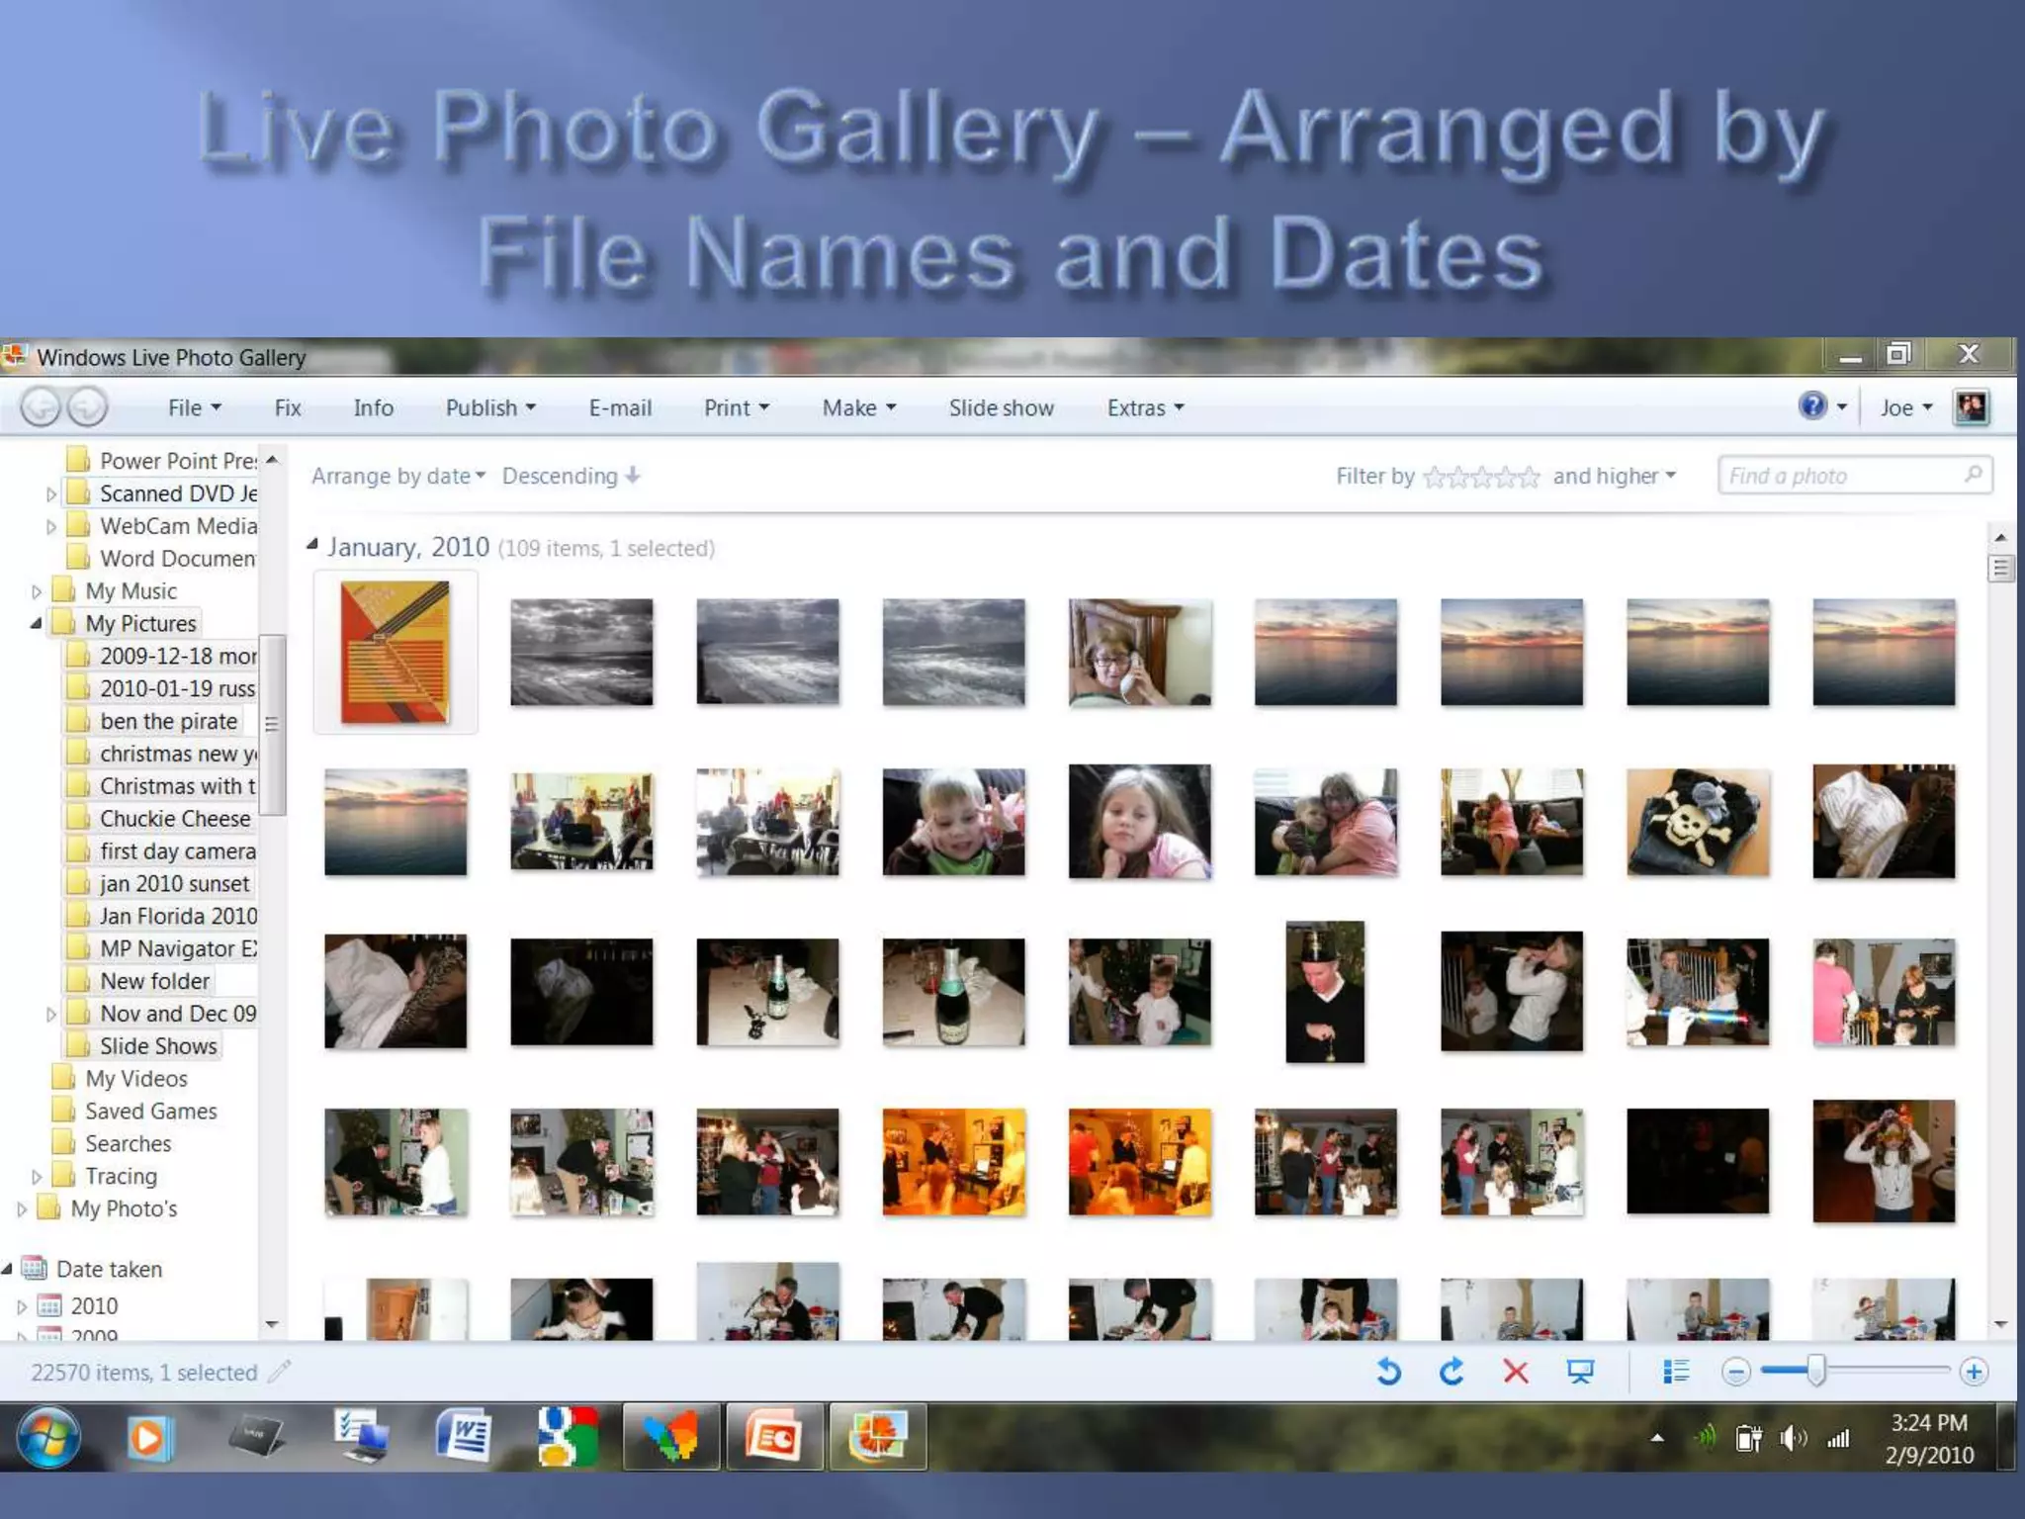Click the Fix button
This screenshot has width=2025, height=1519.
point(288,407)
